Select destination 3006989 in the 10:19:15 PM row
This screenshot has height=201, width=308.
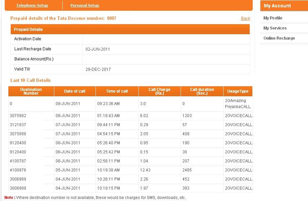(x=18, y=188)
